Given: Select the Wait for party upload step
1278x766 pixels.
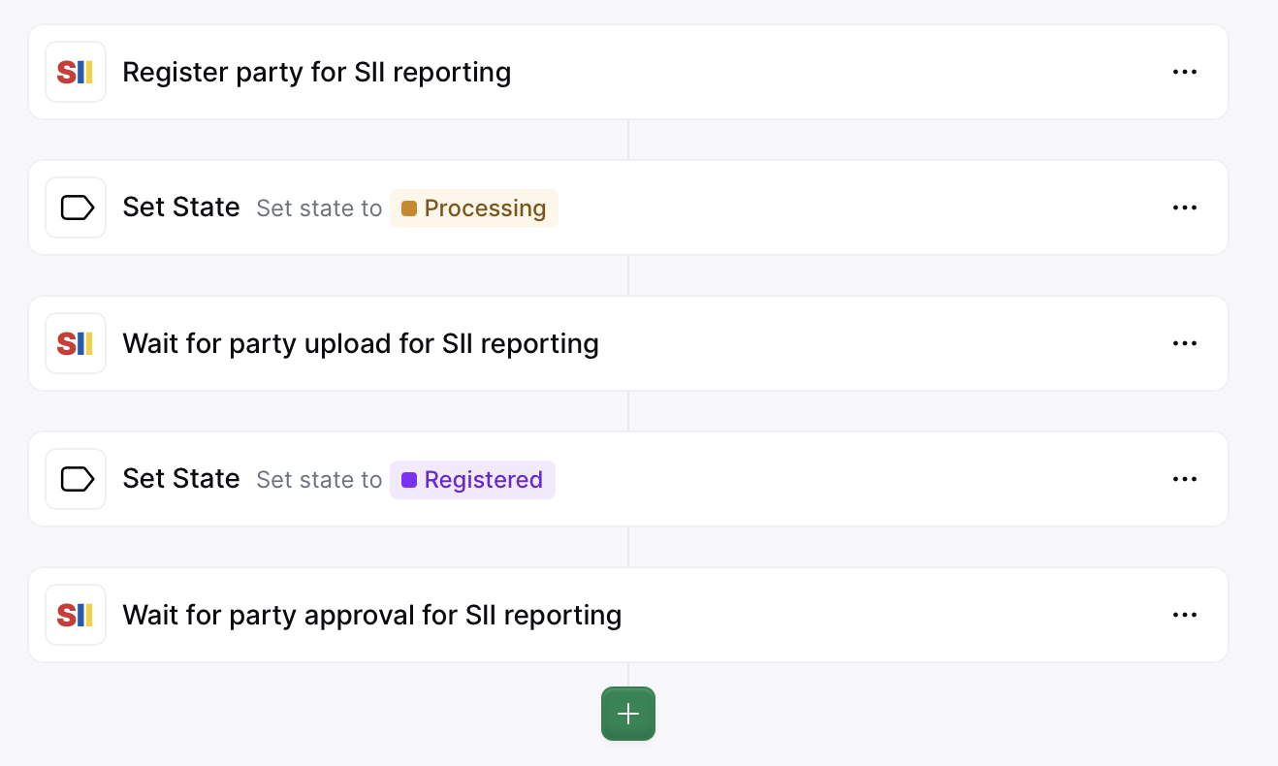Looking at the screenshot, I should pos(360,343).
